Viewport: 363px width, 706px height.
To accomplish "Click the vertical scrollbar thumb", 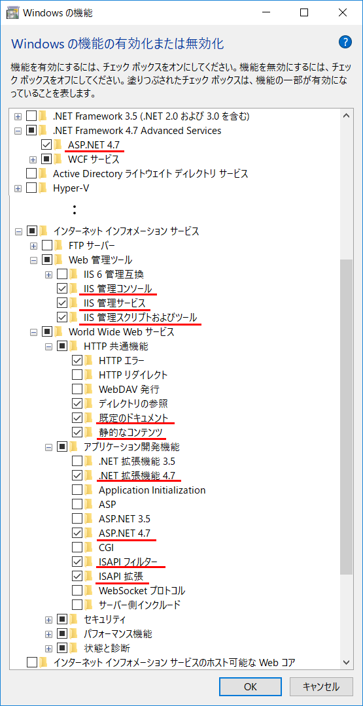I will point(346,416).
